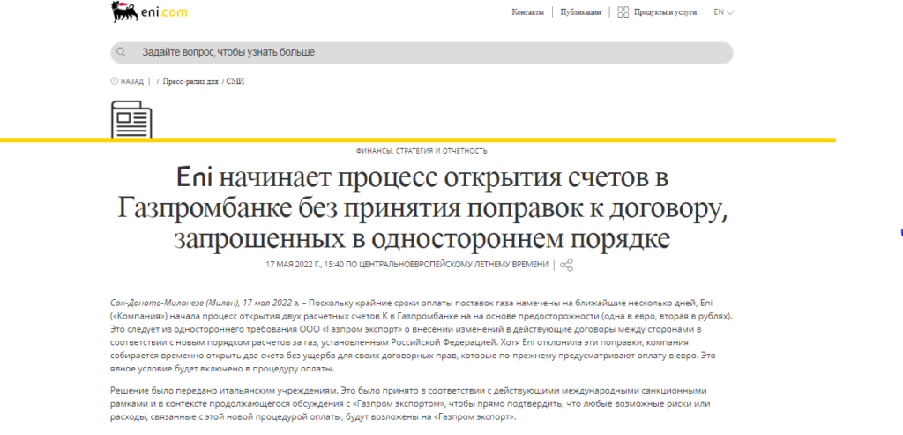Click the date '17 мая 2022 г., 15:40' line
Viewport: 903px width, 435px height.
pos(407,265)
